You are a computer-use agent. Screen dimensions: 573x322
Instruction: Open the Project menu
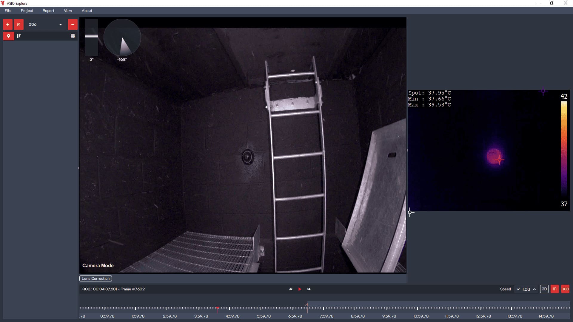pos(27,10)
